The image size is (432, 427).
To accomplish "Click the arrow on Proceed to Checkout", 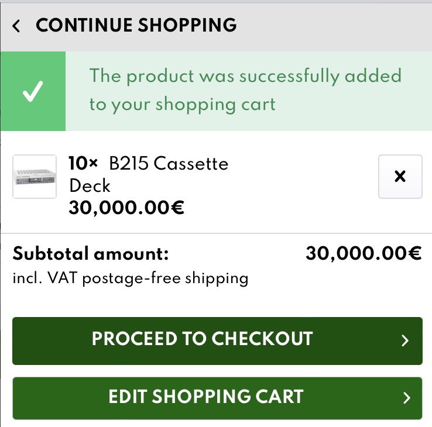I will tap(405, 341).
